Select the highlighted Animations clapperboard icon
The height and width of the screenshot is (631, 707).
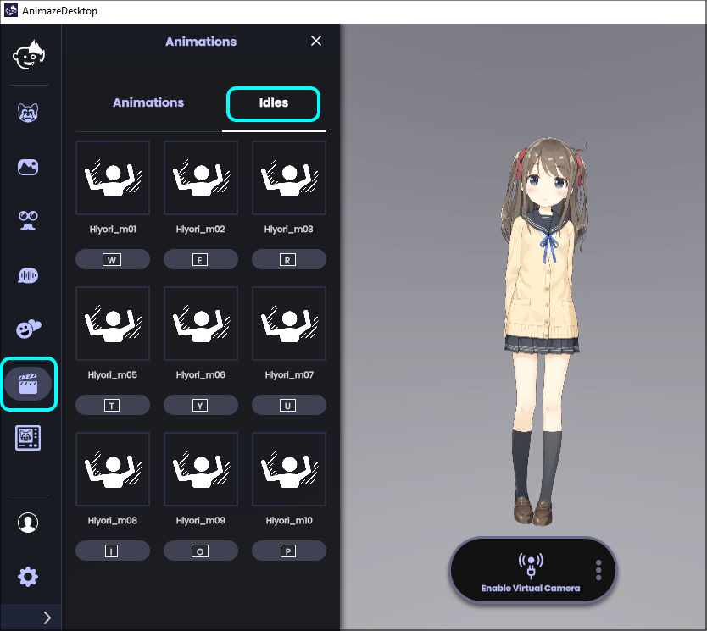[x=28, y=383]
